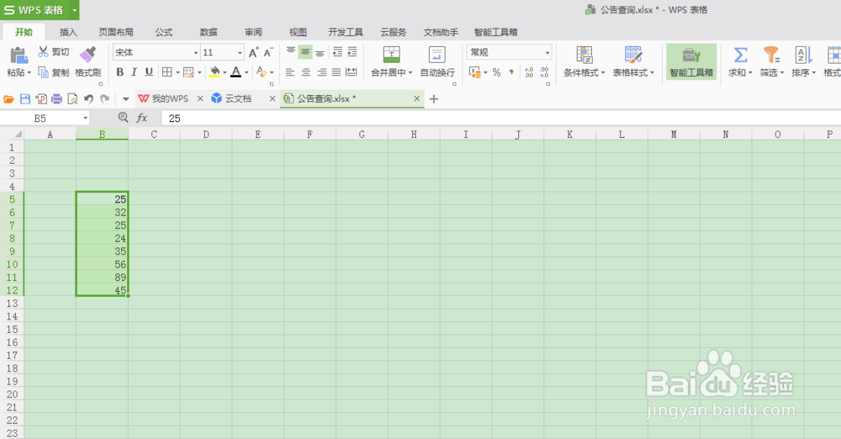The image size is (841, 439).
Task: Click the currency format coins icon
Action: click(x=474, y=72)
